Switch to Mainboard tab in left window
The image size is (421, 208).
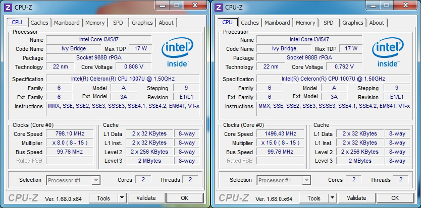(x=67, y=23)
